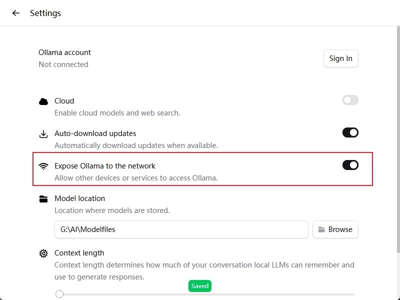
Task: Click the cloud icon beside Cloud
Action: [43, 101]
